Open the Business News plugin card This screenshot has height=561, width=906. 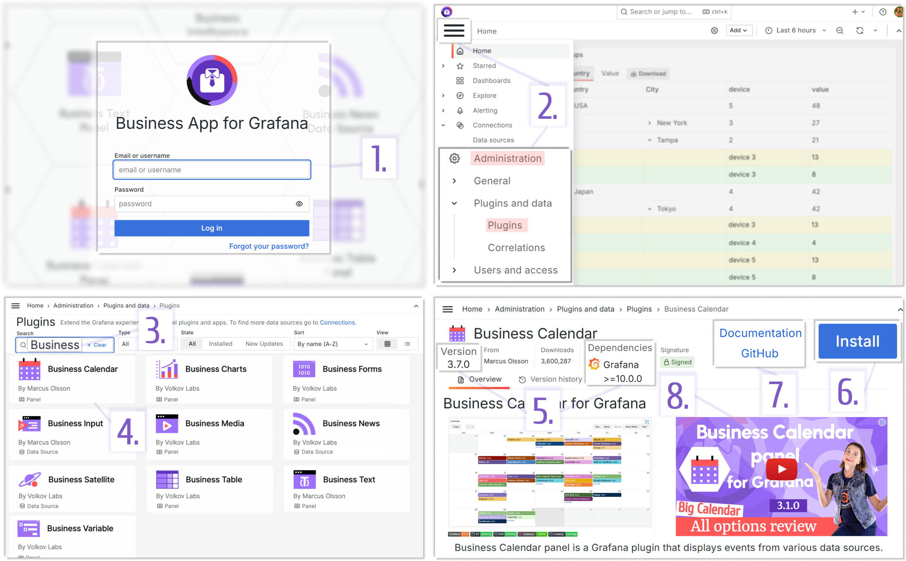click(x=346, y=434)
